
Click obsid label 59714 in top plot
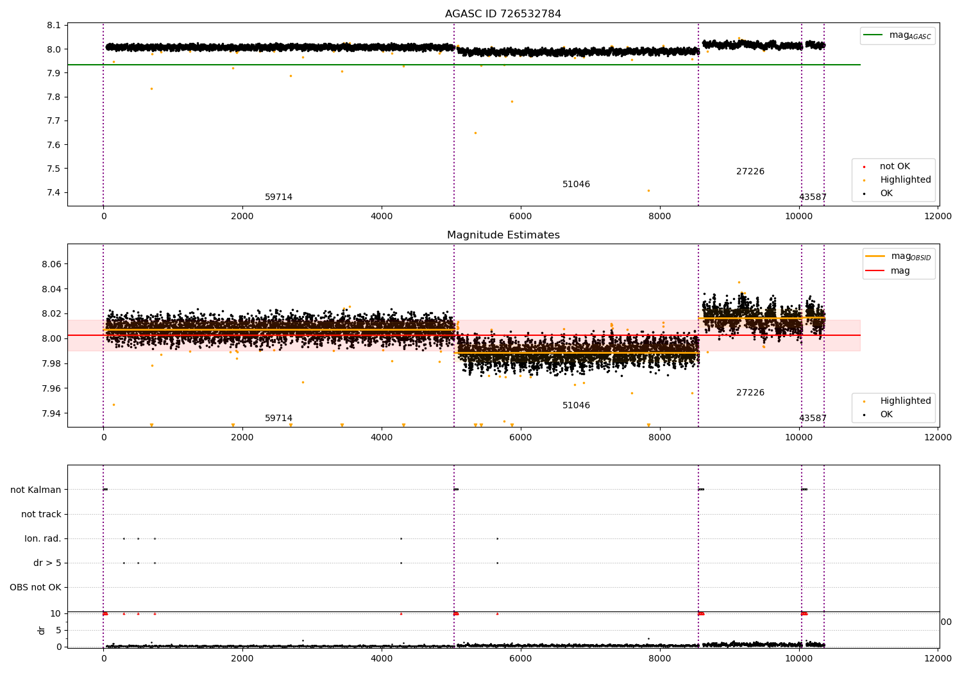[278, 197]
